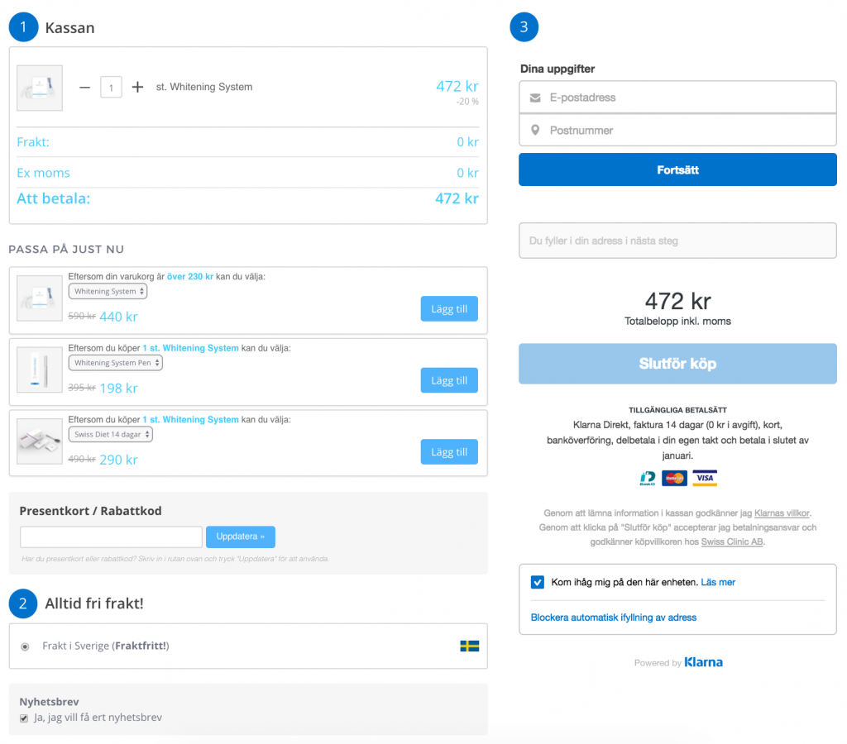The image size is (847, 744).
Task: Open the 'Whitening System' offer dropdown
Action: (108, 292)
